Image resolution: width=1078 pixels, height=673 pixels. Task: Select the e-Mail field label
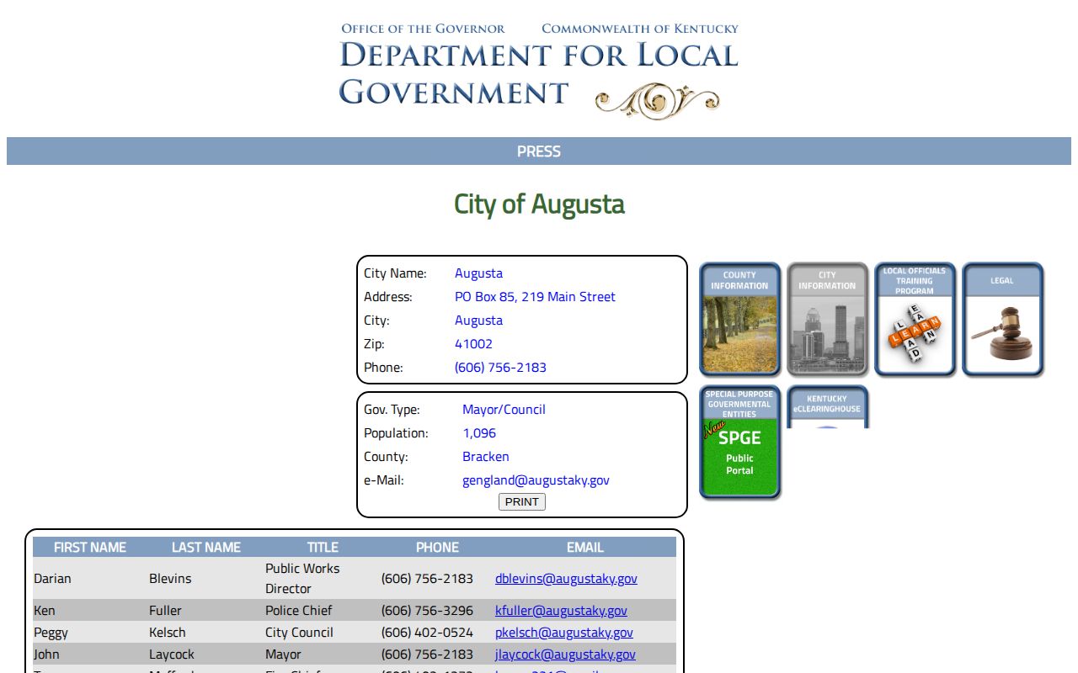click(384, 480)
